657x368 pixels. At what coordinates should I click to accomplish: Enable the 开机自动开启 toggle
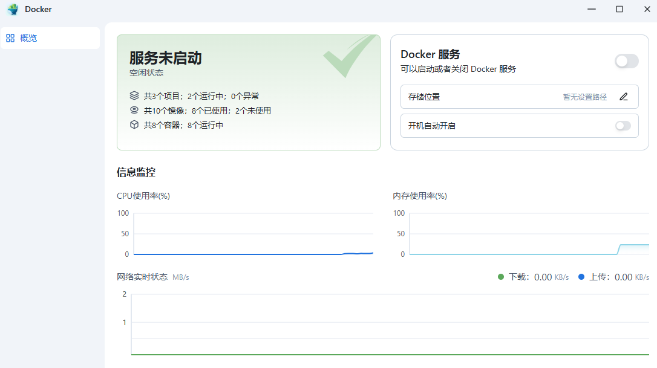click(x=623, y=126)
